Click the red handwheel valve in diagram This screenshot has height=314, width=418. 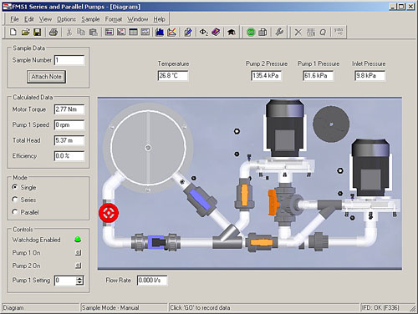109,213
